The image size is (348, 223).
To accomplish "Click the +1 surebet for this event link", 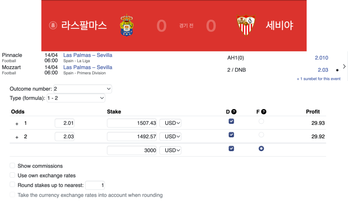I will pos(318,79).
